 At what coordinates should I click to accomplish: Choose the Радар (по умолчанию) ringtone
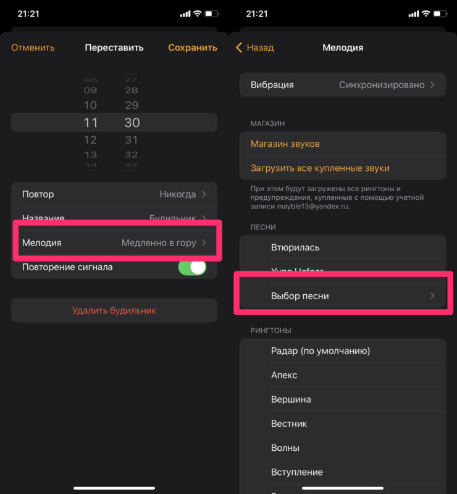click(x=320, y=351)
